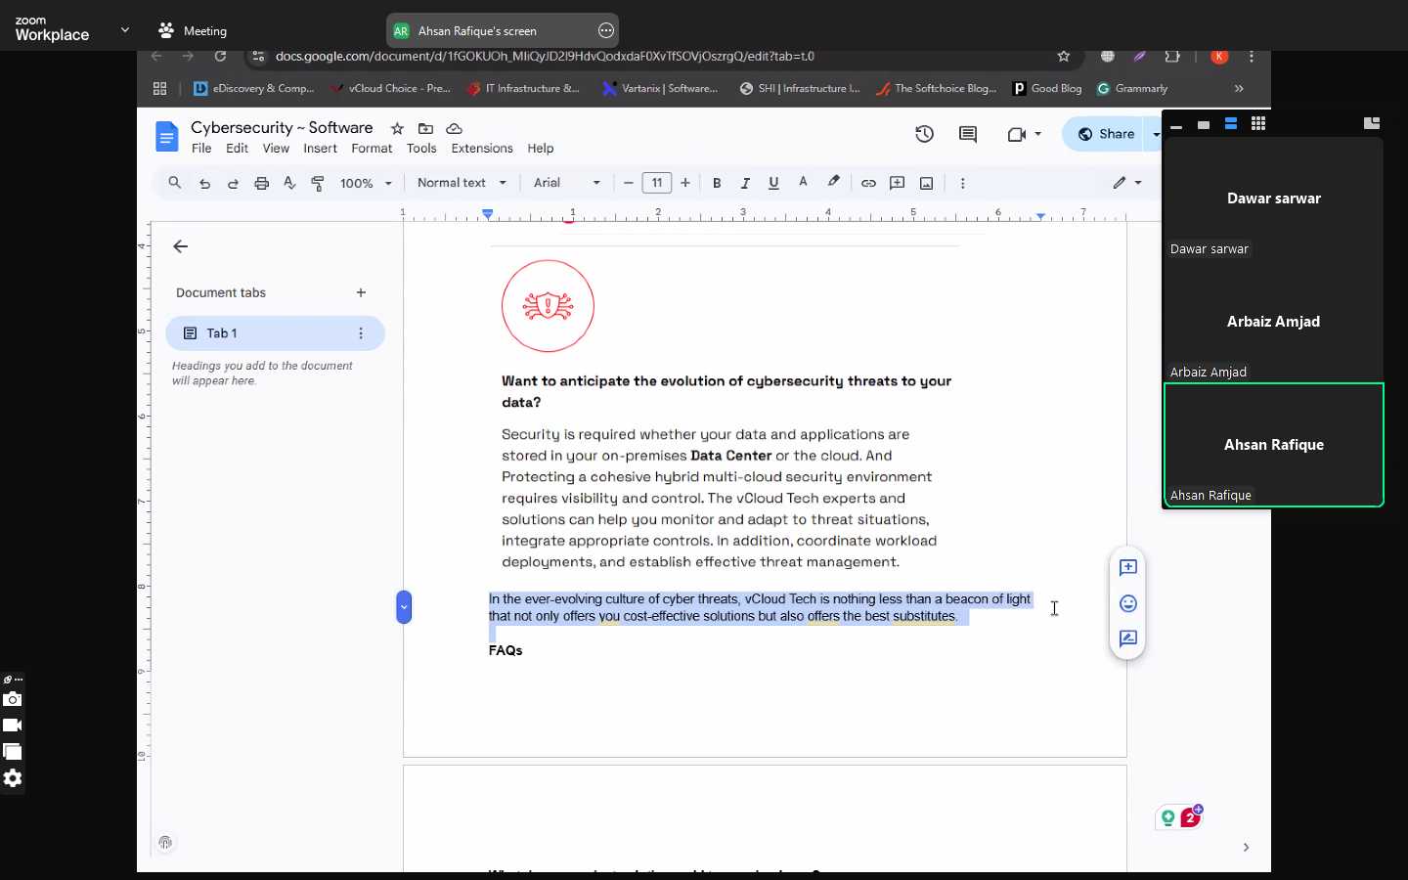Open the Edit menu
Image resolution: width=1408 pixels, height=880 pixels.
point(237,149)
